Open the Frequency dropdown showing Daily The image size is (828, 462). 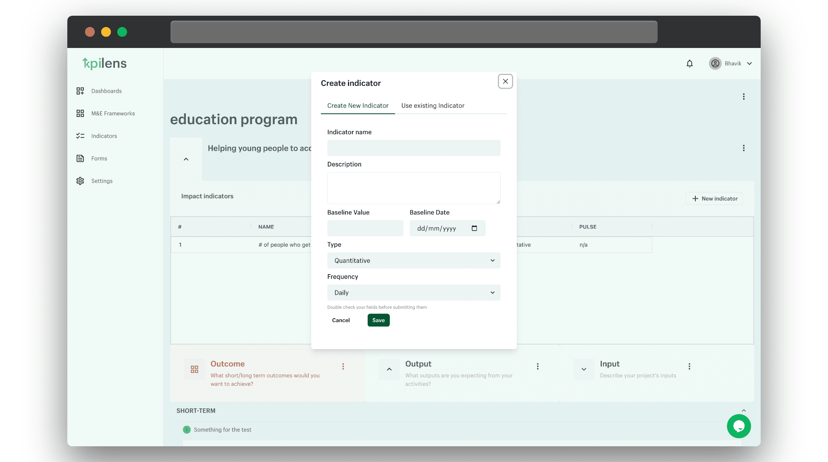414,293
